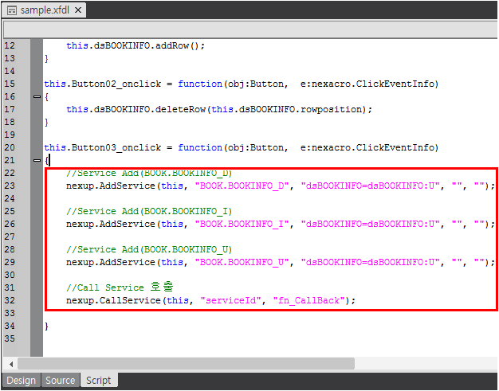Image resolution: width=499 pixels, height=391 pixels.
Task: Click the comment //Service Add(BOOK.BOOKINFO_I)
Action: 149,211
